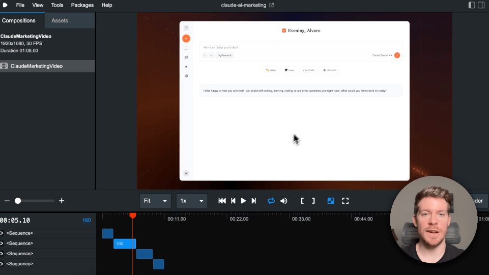Viewport: 489px width, 275px height.
Task: Click the 00:44.00 mark on the ruler
Action: (363, 219)
